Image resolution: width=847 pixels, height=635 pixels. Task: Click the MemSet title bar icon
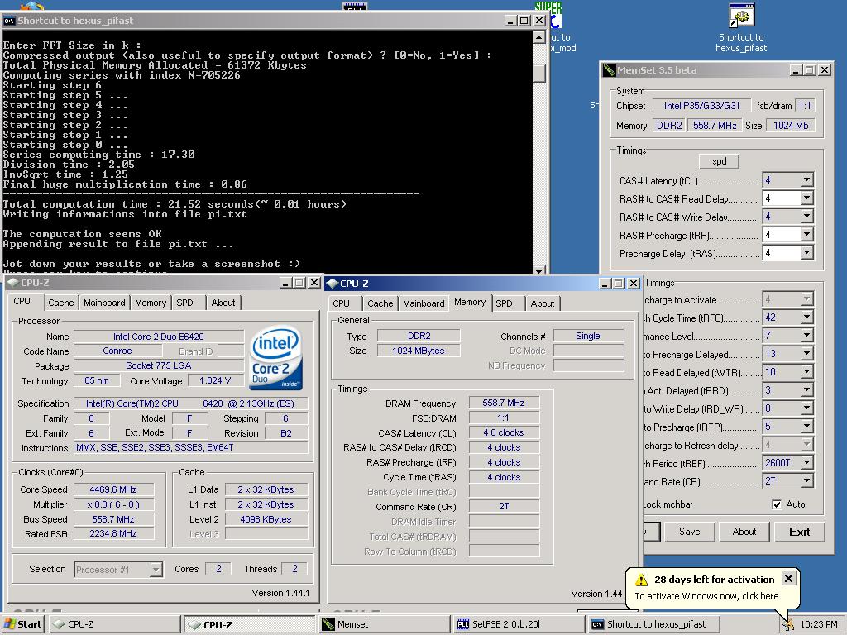pyautogui.click(x=609, y=70)
